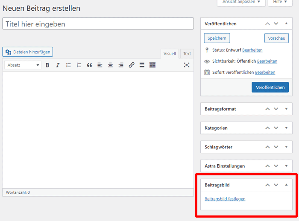Image resolution: width=299 pixels, height=221 pixels.
Task: Expand the Kategorien panel
Action: [286, 128]
